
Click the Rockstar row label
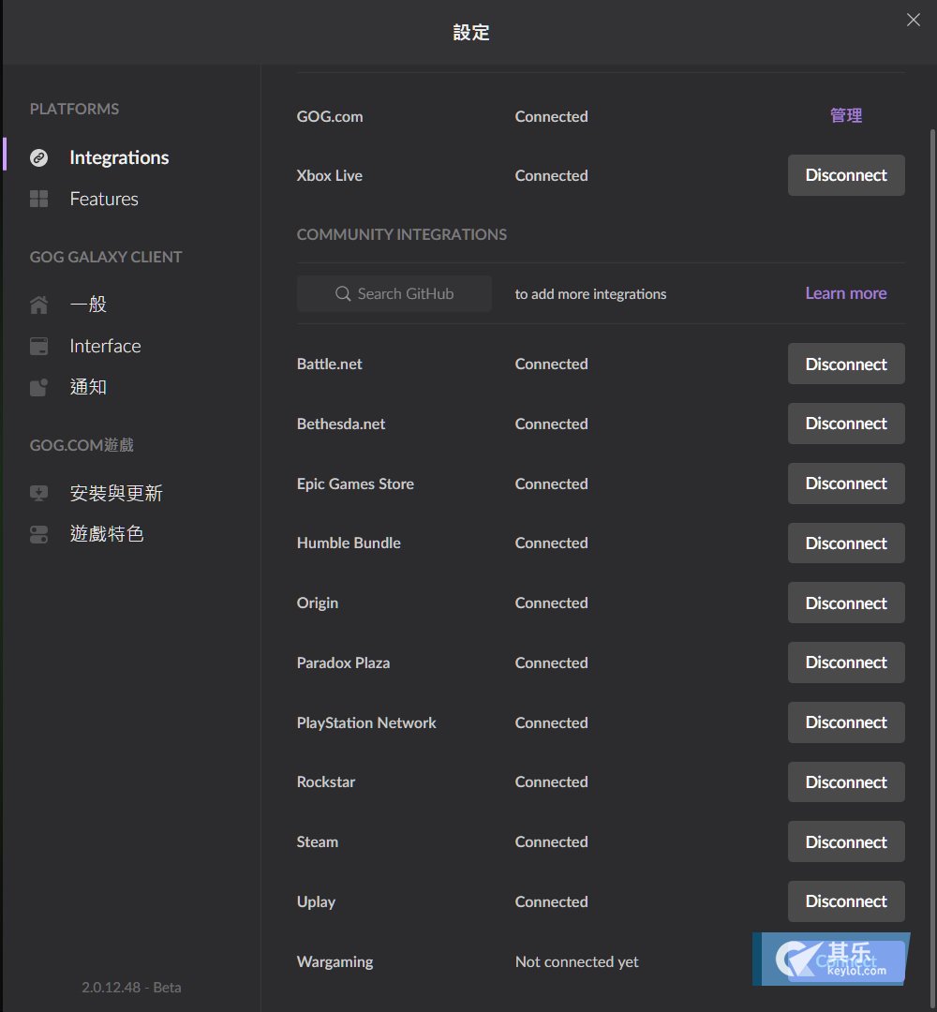pyautogui.click(x=326, y=782)
